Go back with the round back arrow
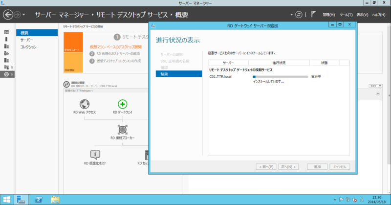The height and width of the screenshot is (205, 391). [x=8, y=15]
